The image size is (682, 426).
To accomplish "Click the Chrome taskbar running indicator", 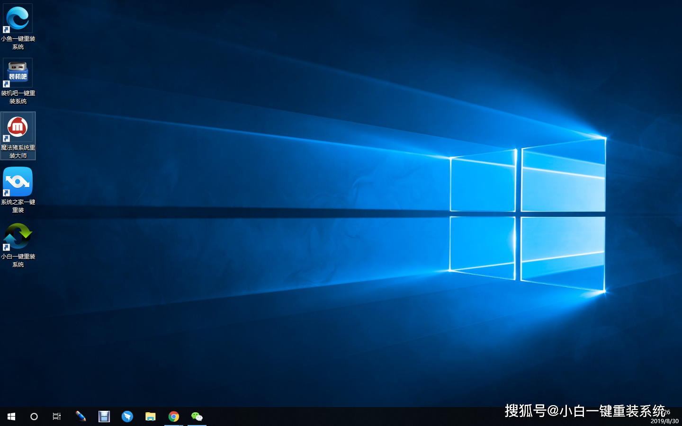I will coord(174,424).
